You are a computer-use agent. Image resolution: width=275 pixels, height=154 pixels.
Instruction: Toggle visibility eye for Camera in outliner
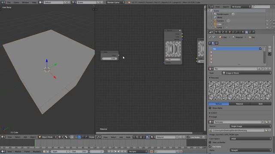pos(267,21)
